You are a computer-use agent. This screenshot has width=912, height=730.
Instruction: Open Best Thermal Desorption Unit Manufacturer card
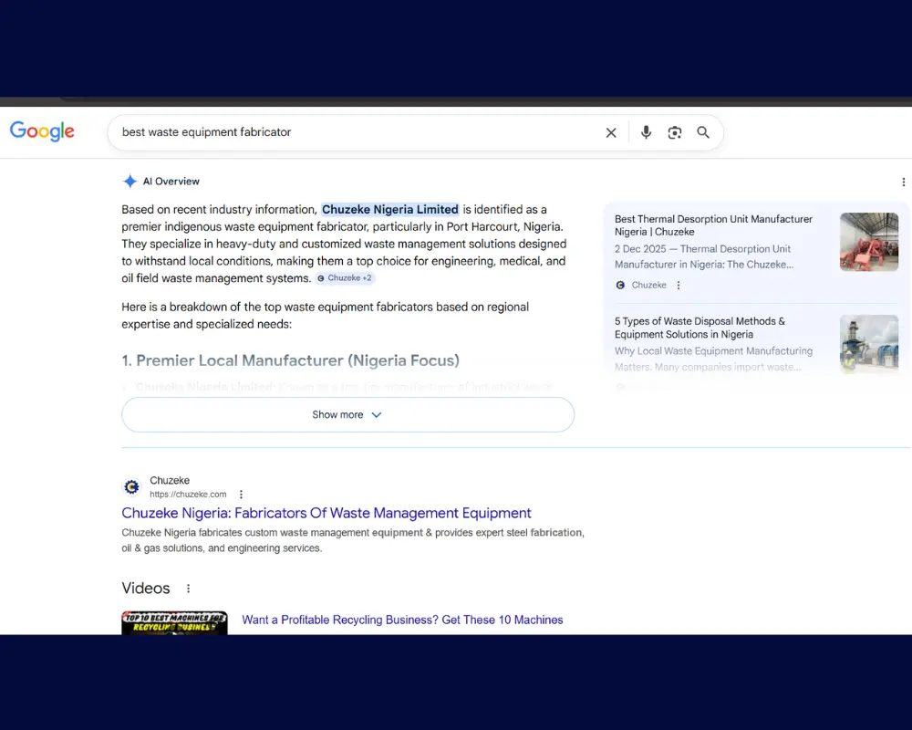coord(714,225)
